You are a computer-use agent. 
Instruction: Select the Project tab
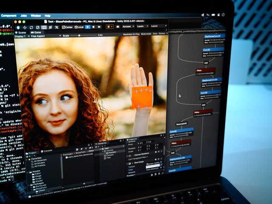(x=31, y=153)
